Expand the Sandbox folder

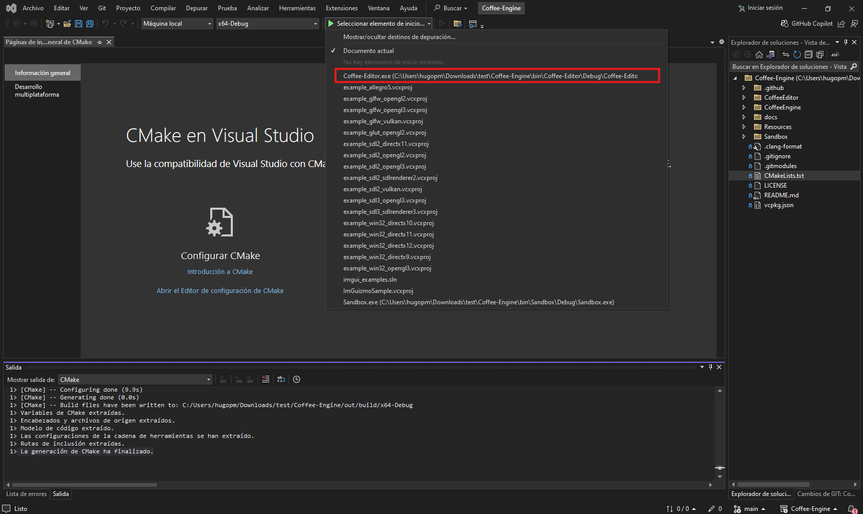click(744, 137)
